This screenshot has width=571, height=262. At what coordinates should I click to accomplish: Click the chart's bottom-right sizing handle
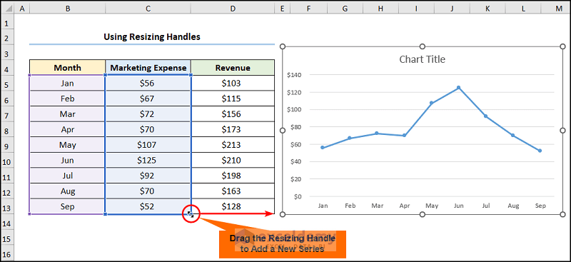(x=562, y=215)
